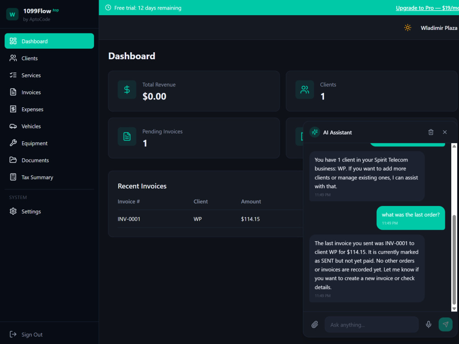This screenshot has width=459, height=344.
Task: Click the chat scrollbar thumb
Action: (454, 260)
